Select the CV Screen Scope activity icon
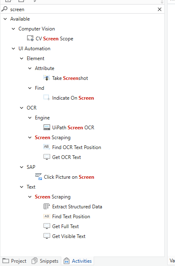This screenshot has width=175, height=266. click(30, 38)
